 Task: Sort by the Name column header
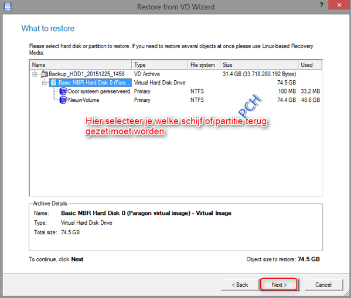pos(81,65)
